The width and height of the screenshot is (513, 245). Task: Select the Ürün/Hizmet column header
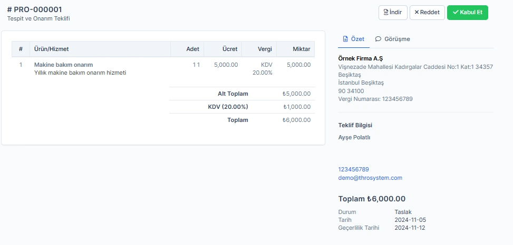tap(100, 49)
